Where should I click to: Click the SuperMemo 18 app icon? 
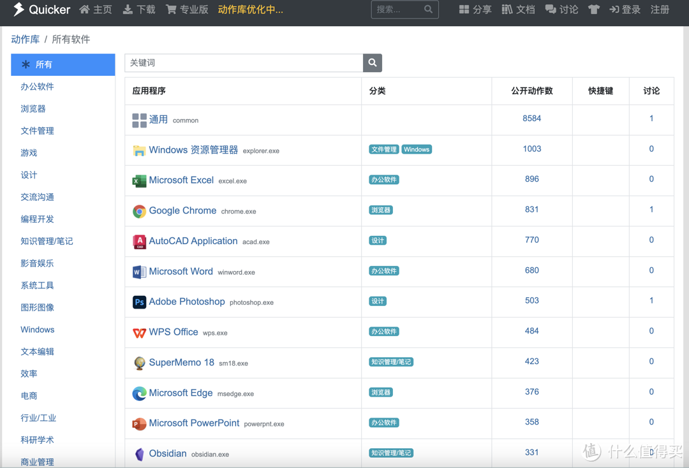(x=139, y=363)
